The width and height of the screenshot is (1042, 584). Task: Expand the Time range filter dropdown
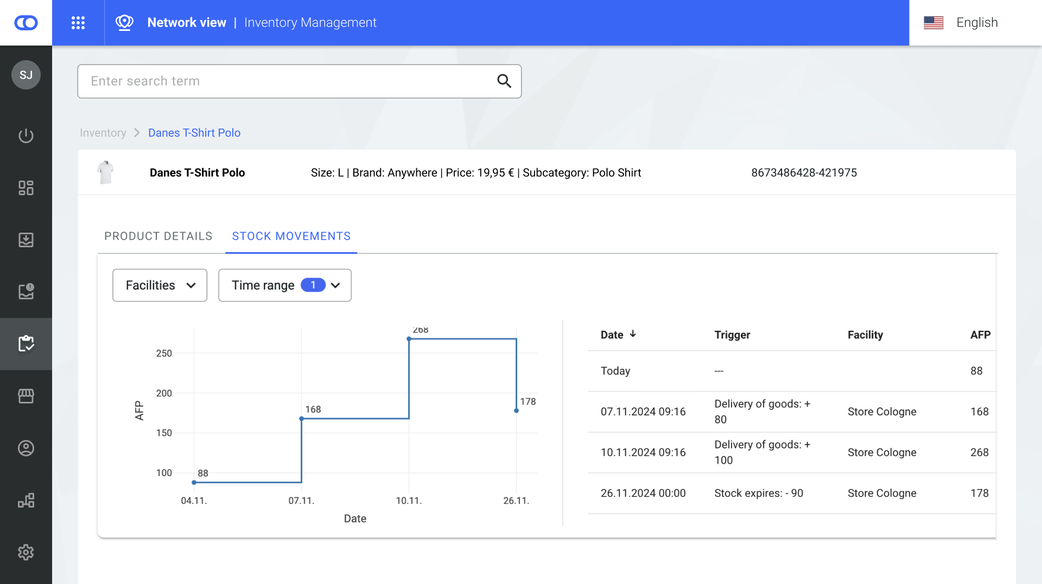pyautogui.click(x=284, y=285)
